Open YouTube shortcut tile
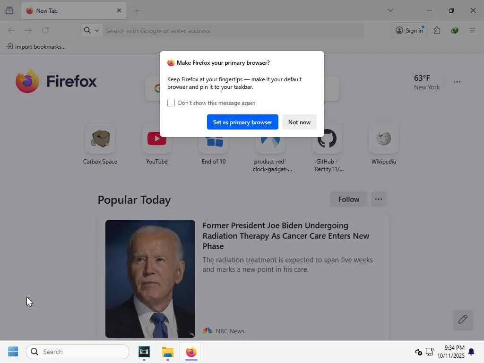The height and width of the screenshot is (363, 484). tap(157, 144)
